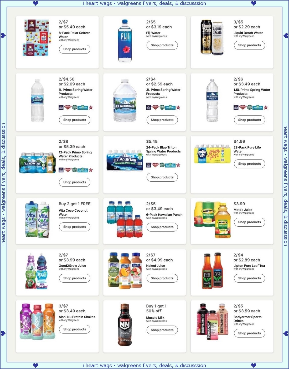Shop products for Good2Grow Juice
Screen dimensions: 289x369
[75, 278]
